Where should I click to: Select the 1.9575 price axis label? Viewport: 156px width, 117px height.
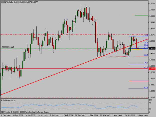(x=152, y=35)
